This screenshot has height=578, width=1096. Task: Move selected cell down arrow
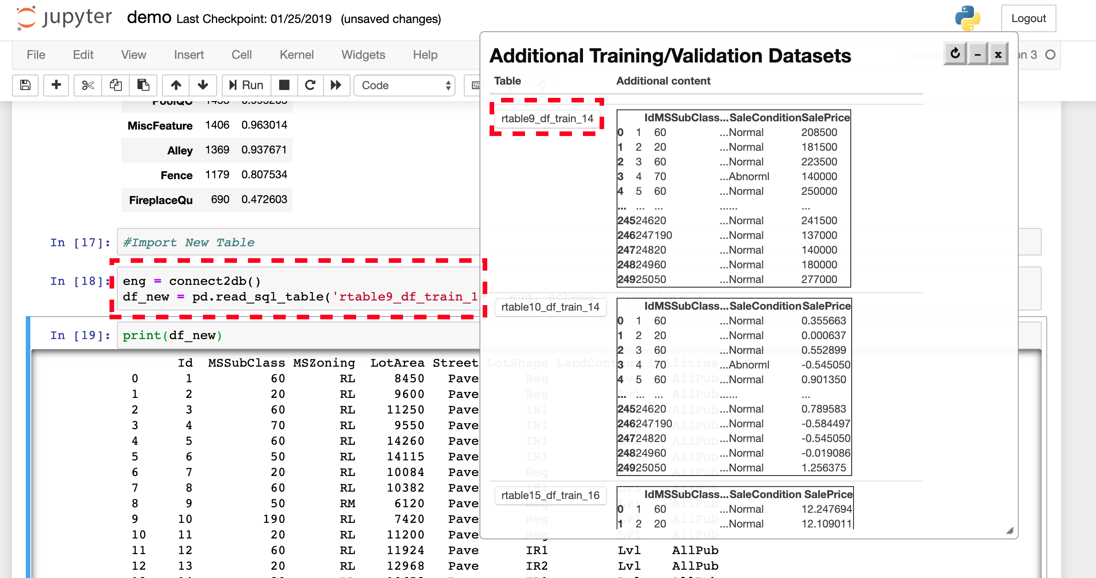[203, 85]
